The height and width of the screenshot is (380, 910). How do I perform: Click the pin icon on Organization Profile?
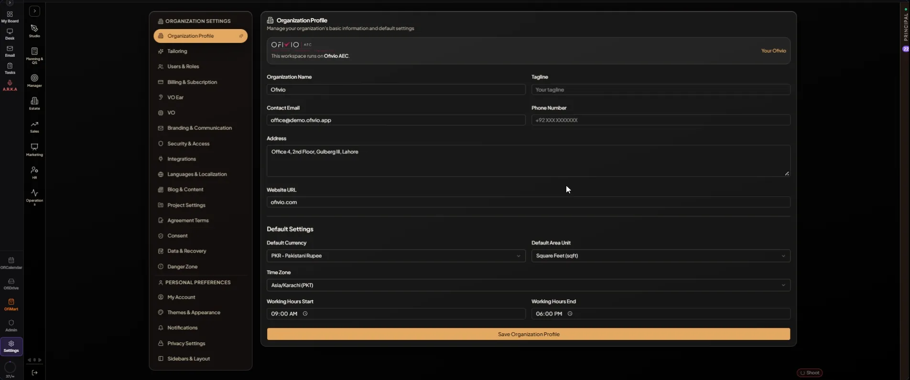point(241,36)
